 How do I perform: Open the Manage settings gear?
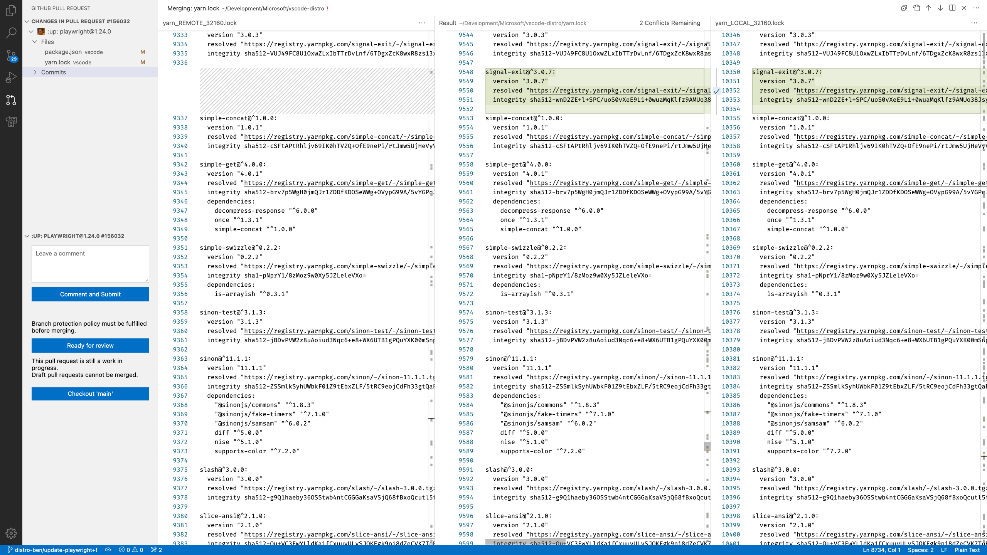tap(11, 533)
